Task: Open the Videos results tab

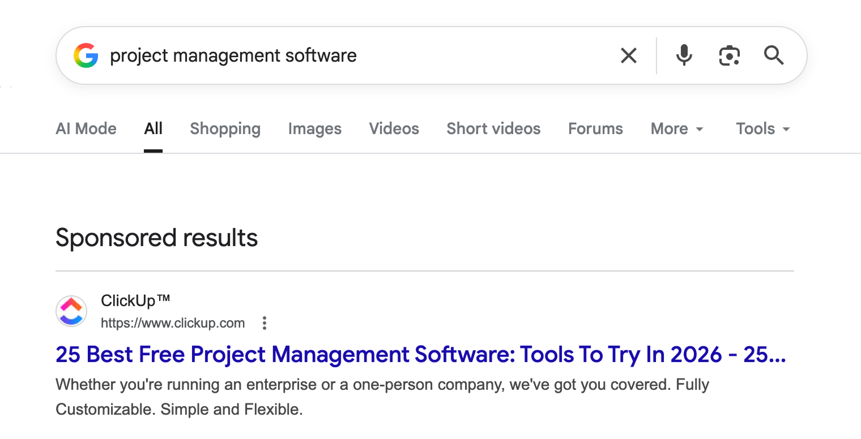Action: pyautogui.click(x=394, y=128)
